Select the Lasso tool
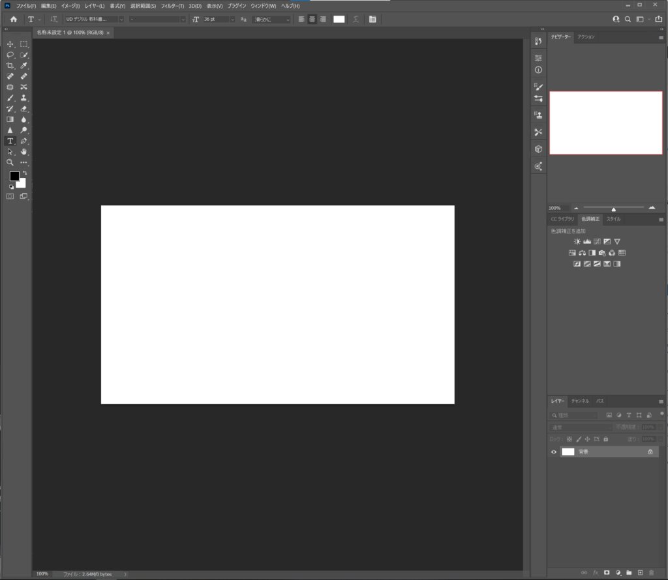 [10, 55]
